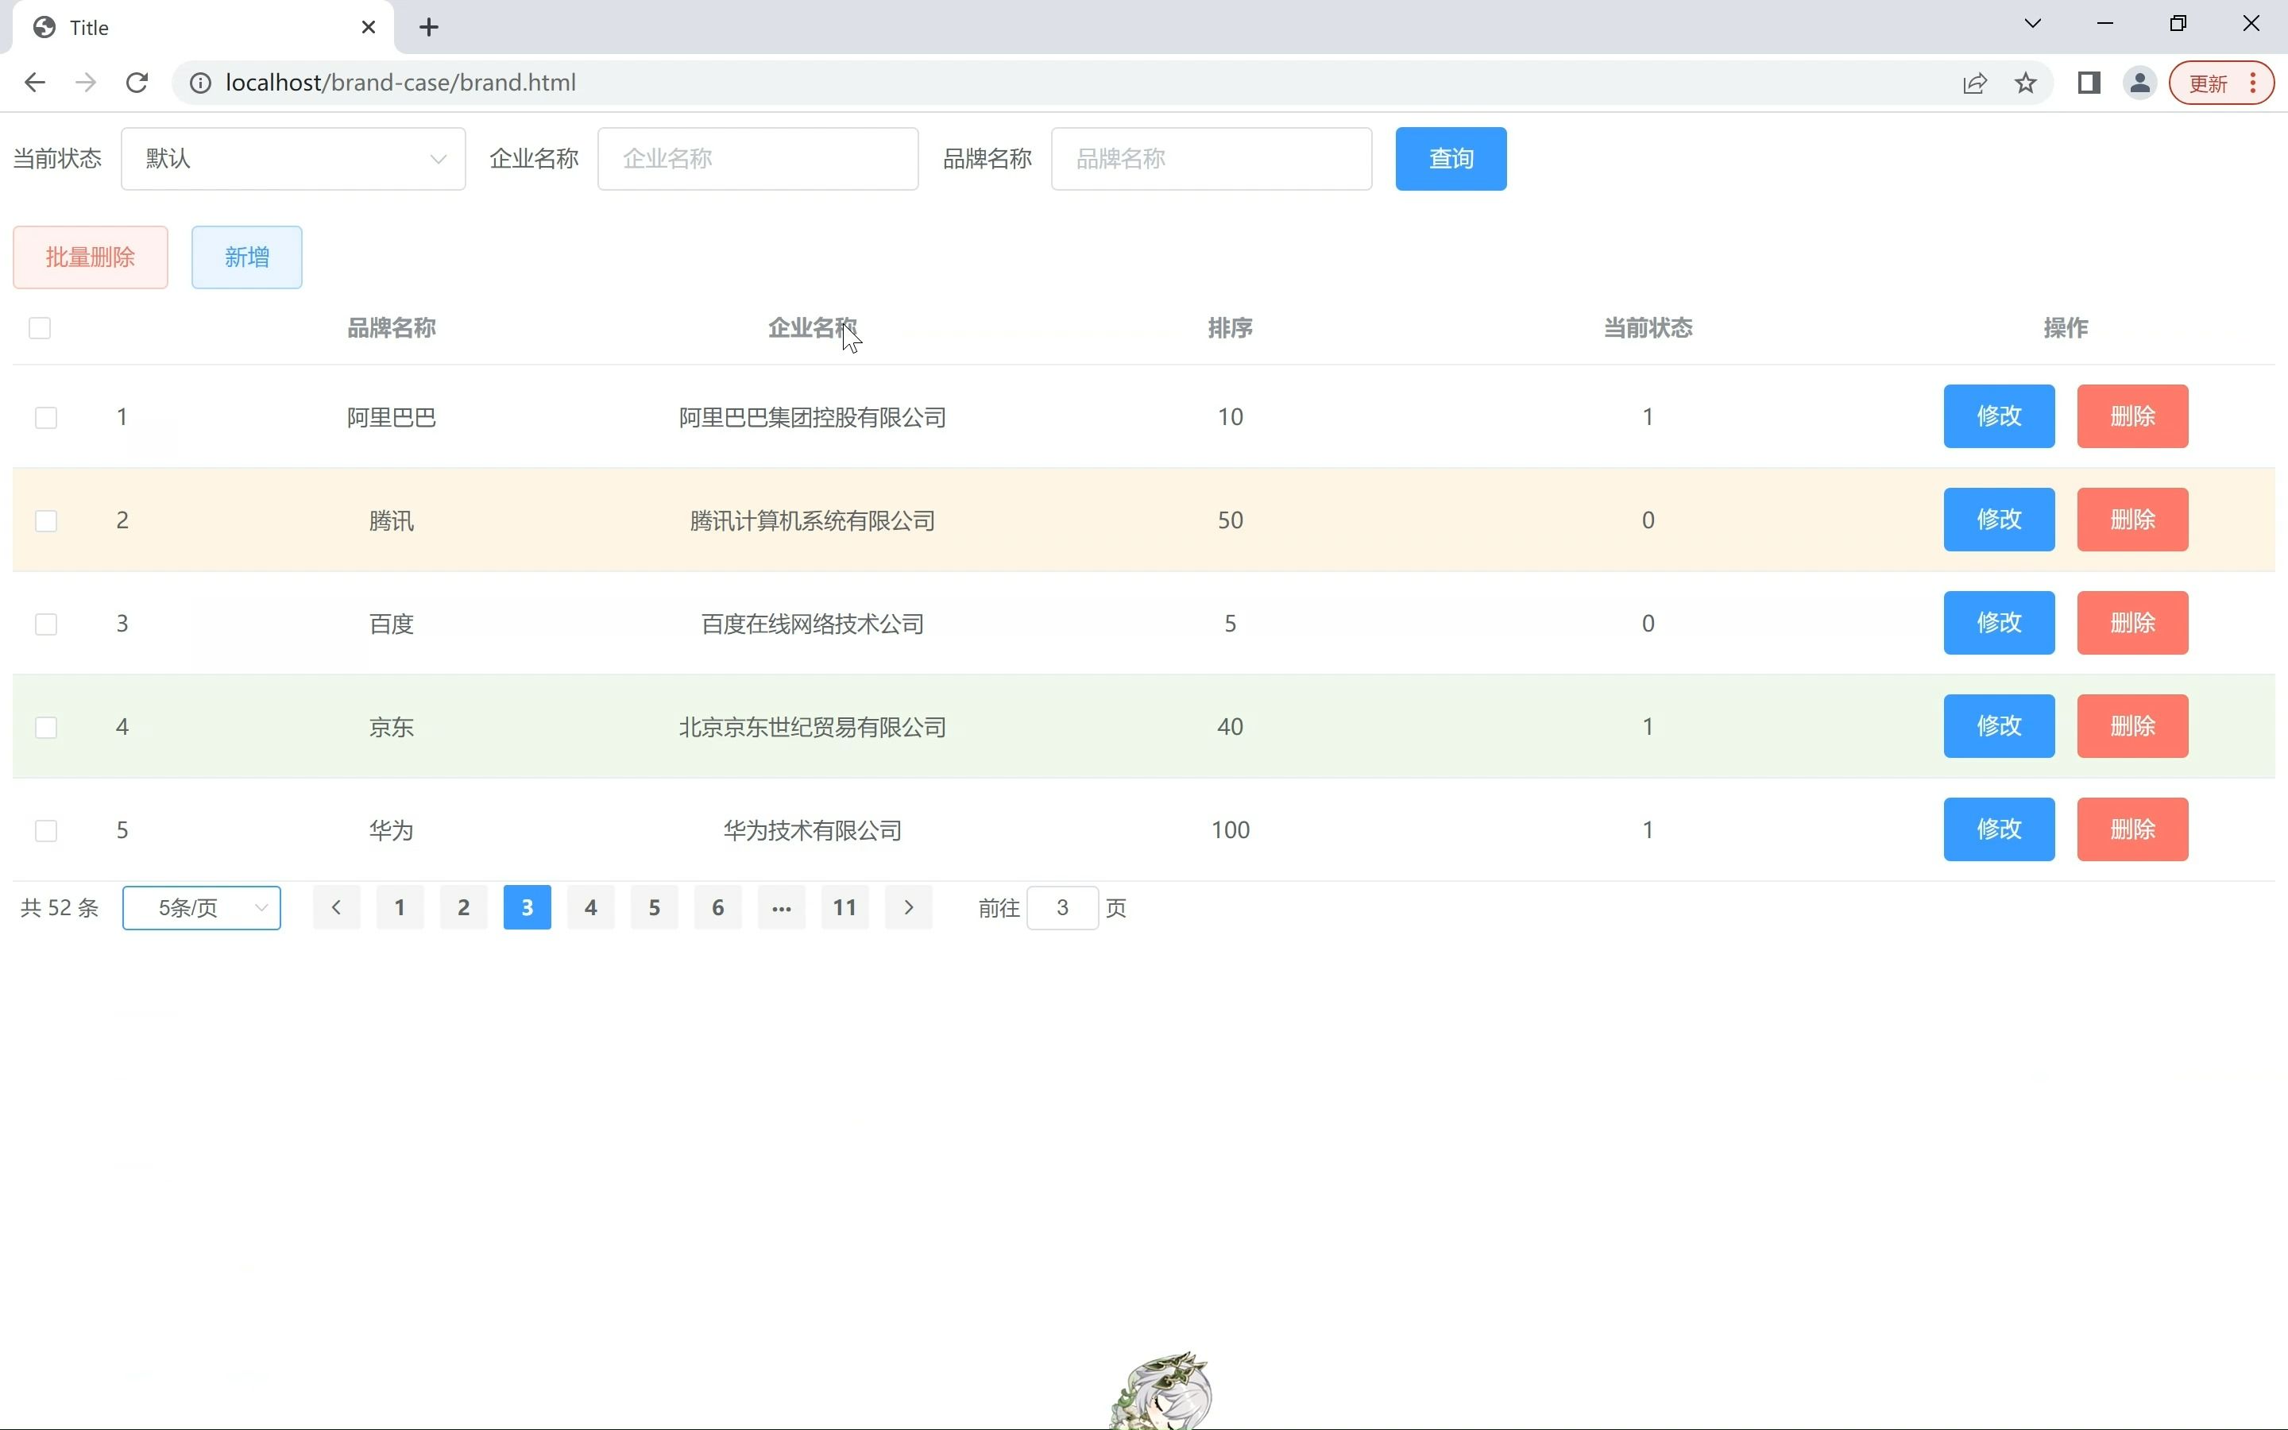The width and height of the screenshot is (2288, 1430).
Task: Check the row for 阿里巴巴
Action: coord(46,417)
